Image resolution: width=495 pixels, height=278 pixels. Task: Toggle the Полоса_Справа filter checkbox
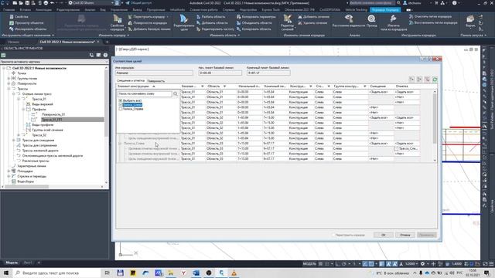pos(121,109)
